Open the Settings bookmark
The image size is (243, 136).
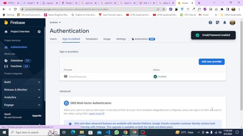pos(9,15)
